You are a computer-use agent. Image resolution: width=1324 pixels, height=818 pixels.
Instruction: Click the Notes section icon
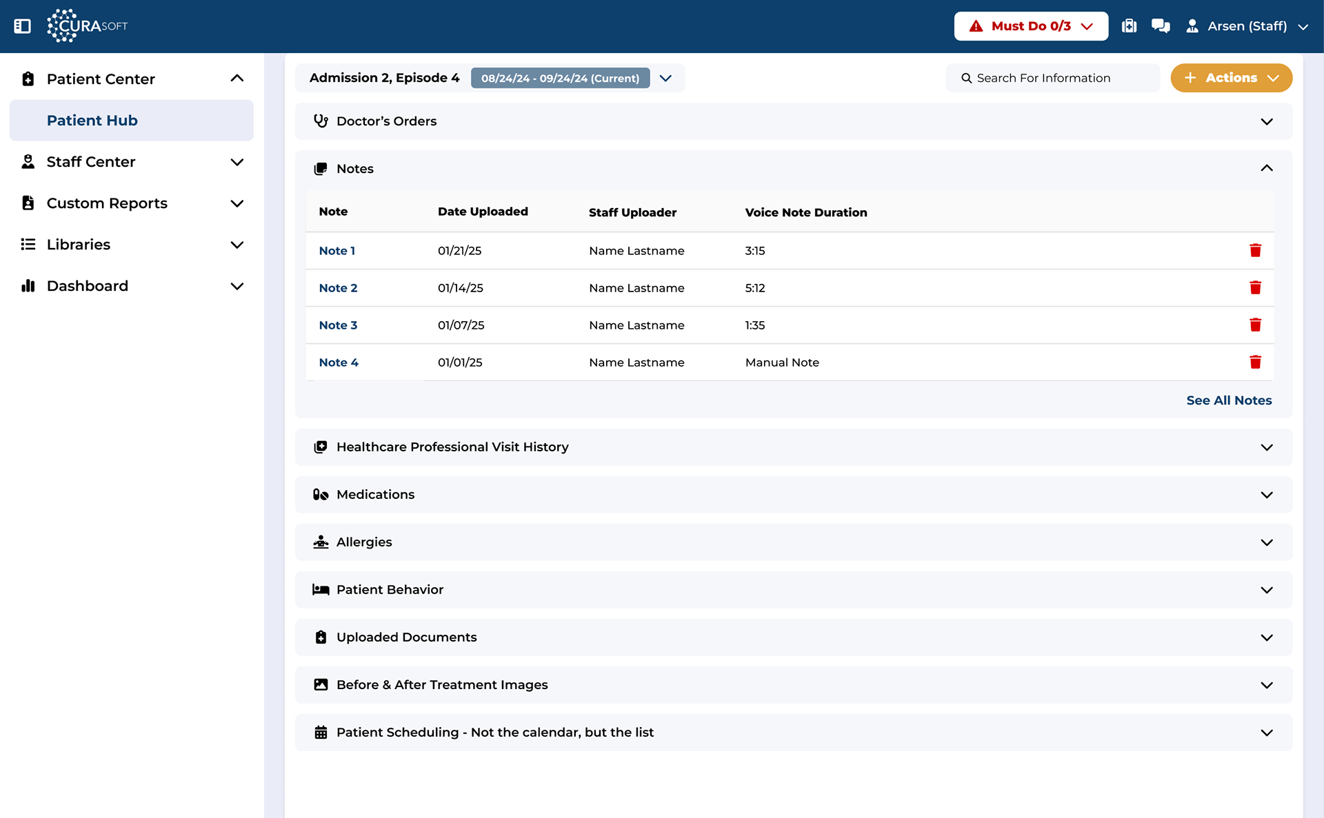click(321, 169)
